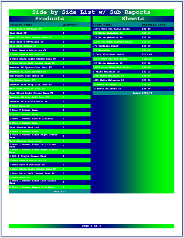Screen dimensions: 184x238
Task: Click the '$30.72' material cost
Action: coord(146,72)
